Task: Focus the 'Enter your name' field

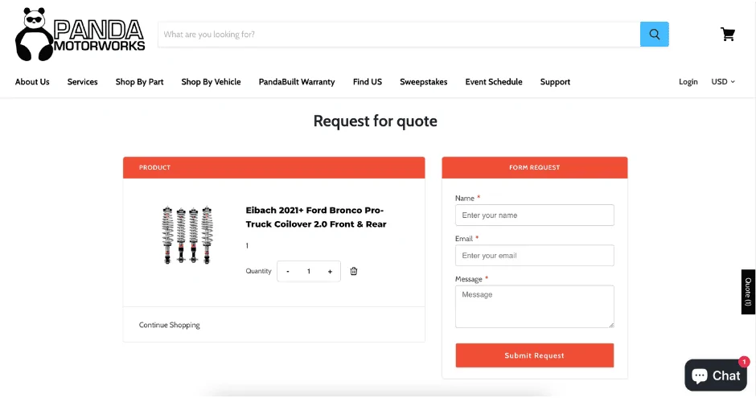Action: tap(535, 215)
